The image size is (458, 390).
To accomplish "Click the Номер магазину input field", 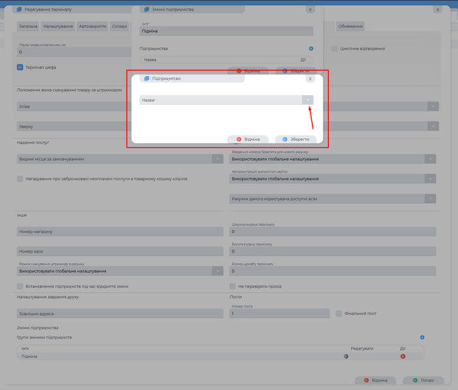I will pyautogui.click(x=120, y=232).
